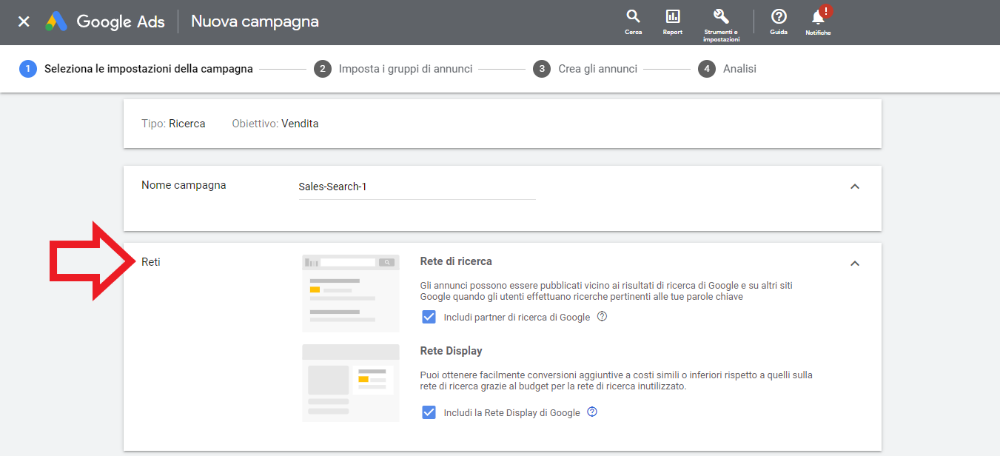Open Strumenti e impostazioni wrench menu
The image size is (1000, 456).
coord(721,23)
